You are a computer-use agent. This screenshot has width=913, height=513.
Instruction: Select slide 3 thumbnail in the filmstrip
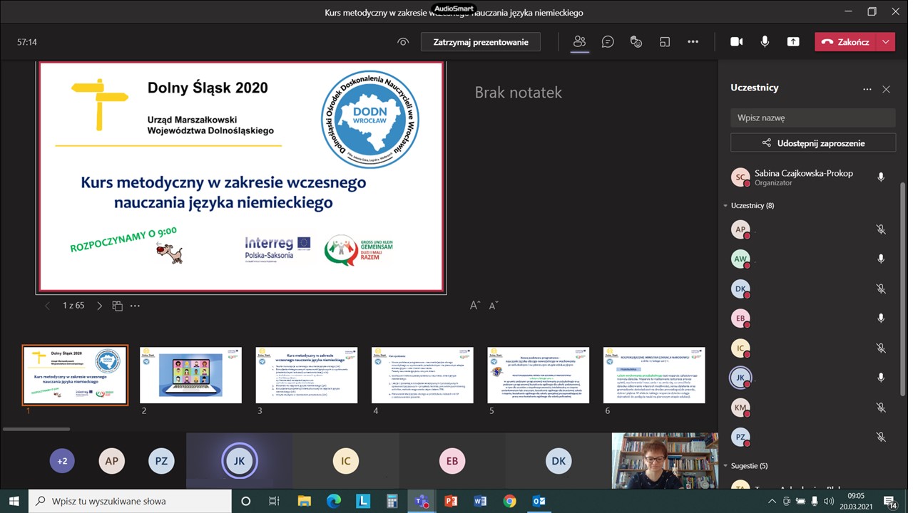click(x=307, y=375)
